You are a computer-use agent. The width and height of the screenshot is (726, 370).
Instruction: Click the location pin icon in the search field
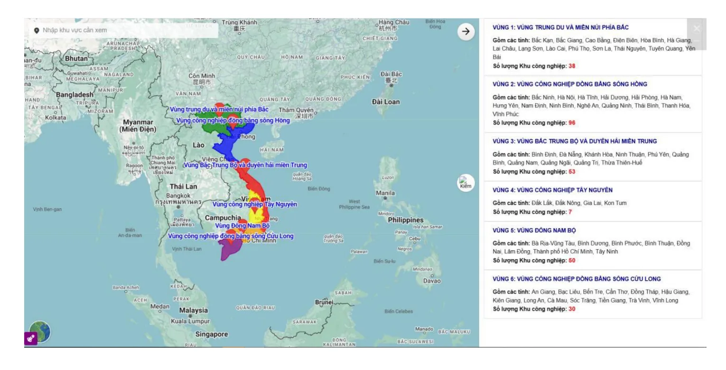pos(37,30)
